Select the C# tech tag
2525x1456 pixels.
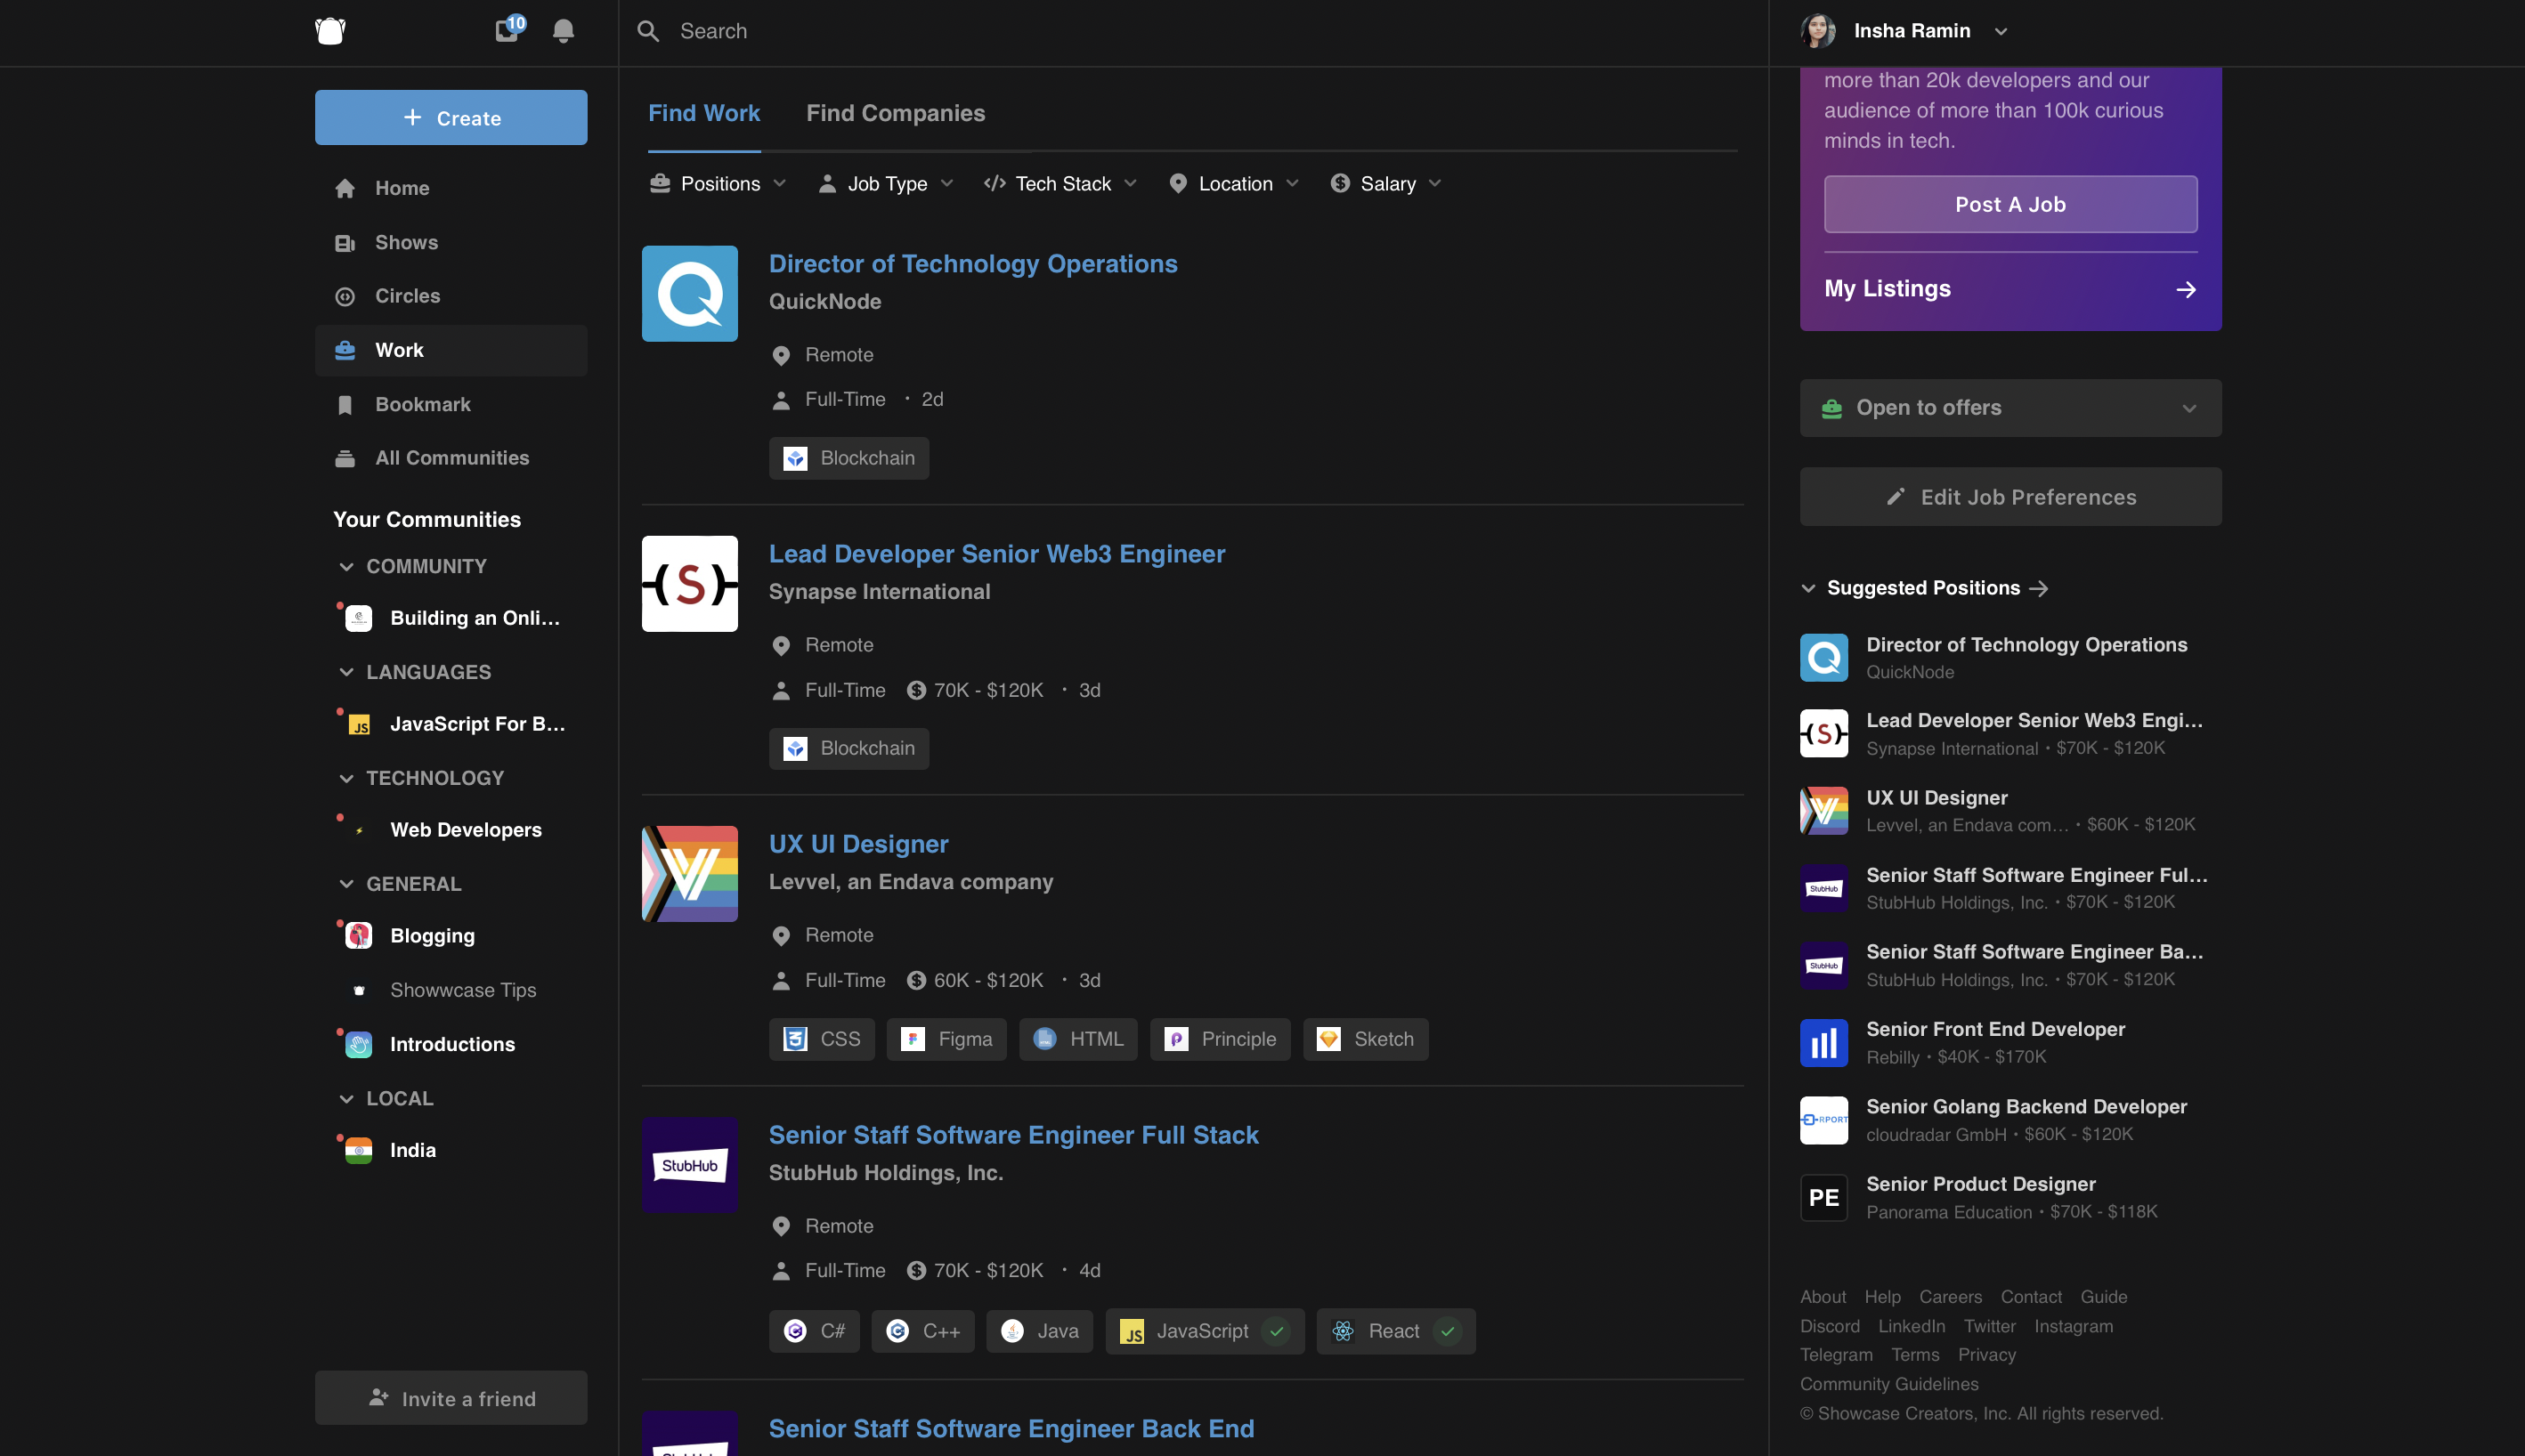tap(815, 1331)
